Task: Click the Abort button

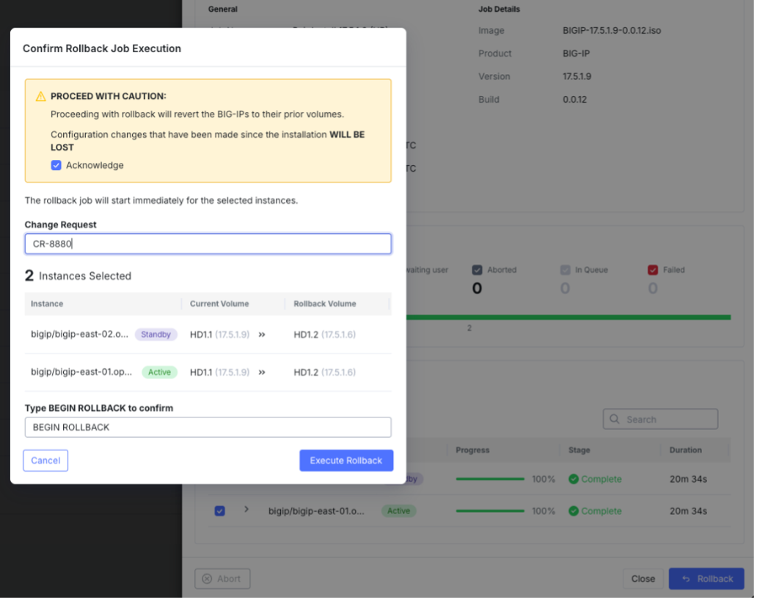Action: click(223, 580)
